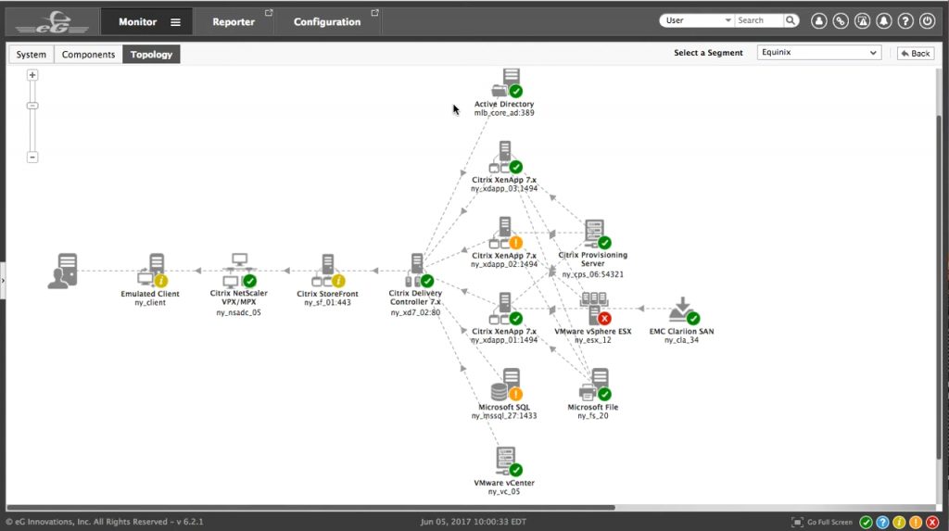Click the EMC Clariion SAN node
This screenshot has height=531, width=949.
(x=684, y=310)
